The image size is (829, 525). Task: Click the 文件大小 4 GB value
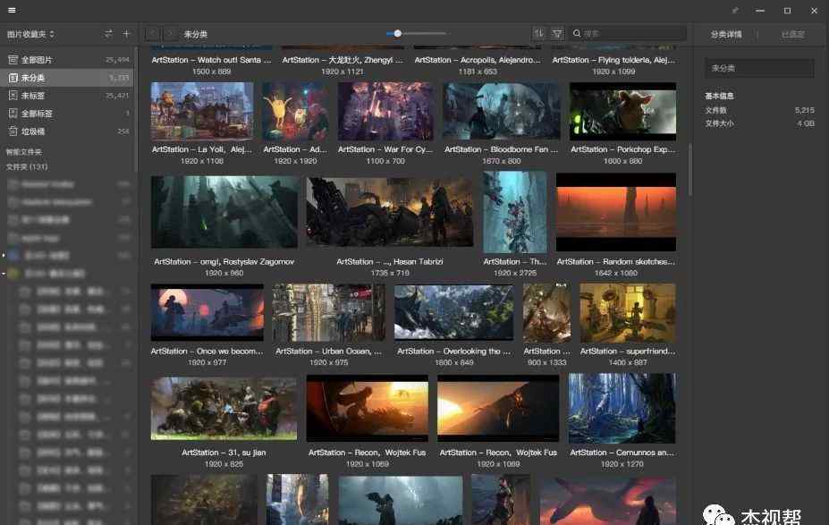coord(806,123)
